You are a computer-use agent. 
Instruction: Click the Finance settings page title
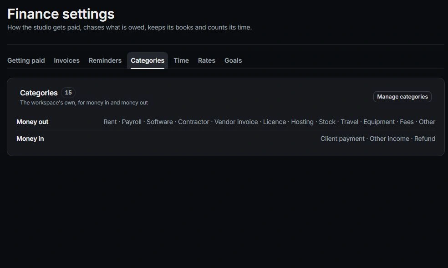coord(61,14)
